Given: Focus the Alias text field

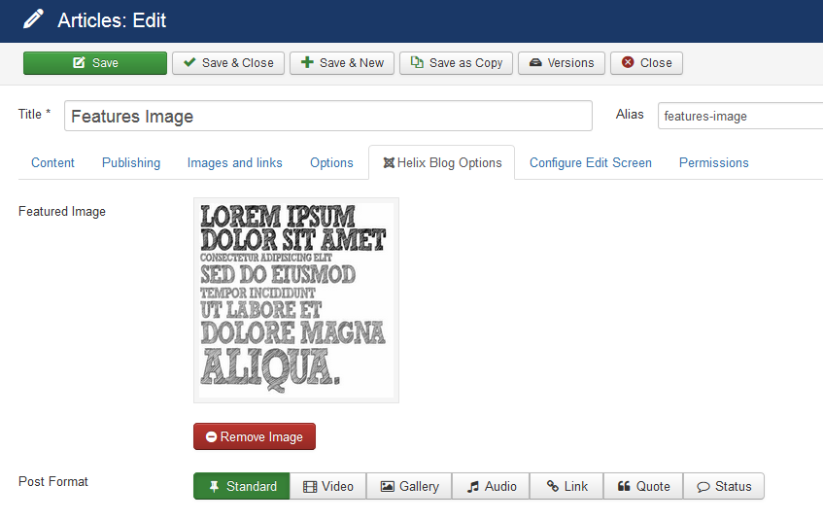Looking at the screenshot, I should click(x=738, y=117).
